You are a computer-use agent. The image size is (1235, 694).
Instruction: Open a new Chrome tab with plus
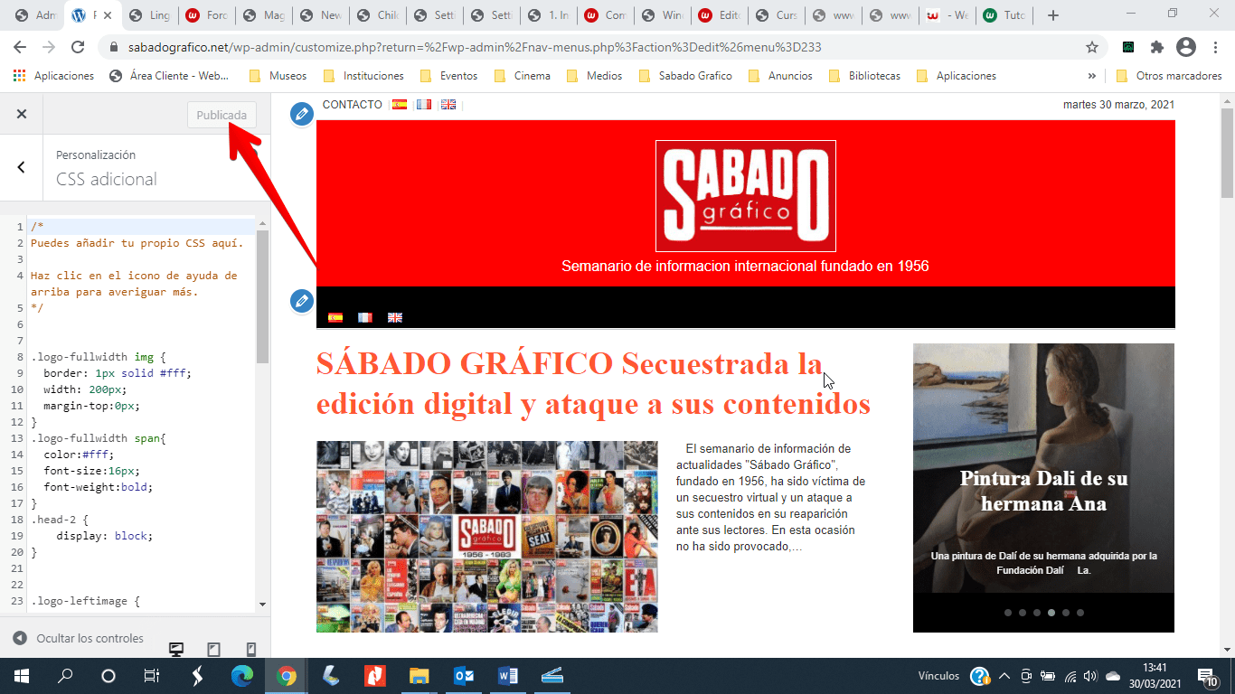tap(1052, 15)
